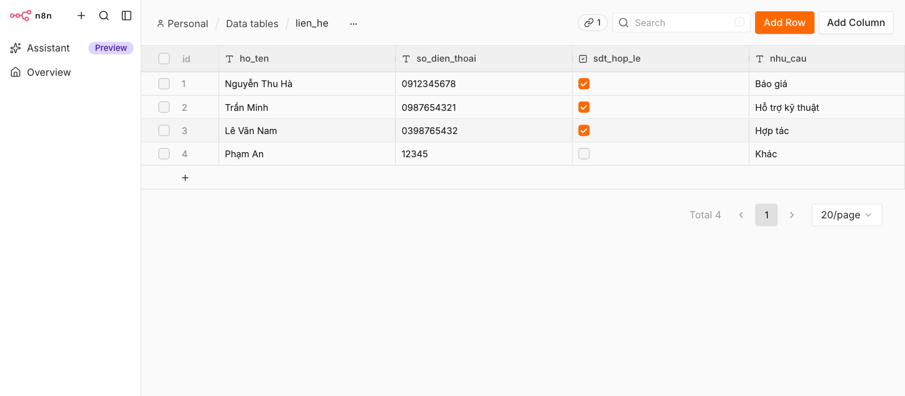Click the so_dien_thoai column header
The width and height of the screenshot is (905, 396).
click(484, 59)
